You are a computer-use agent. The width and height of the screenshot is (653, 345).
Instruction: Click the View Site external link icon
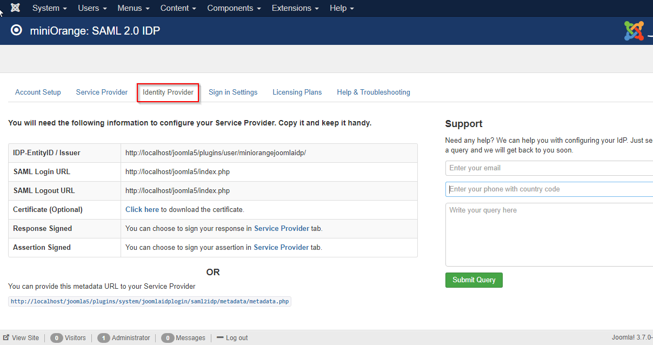pyautogui.click(x=6, y=337)
